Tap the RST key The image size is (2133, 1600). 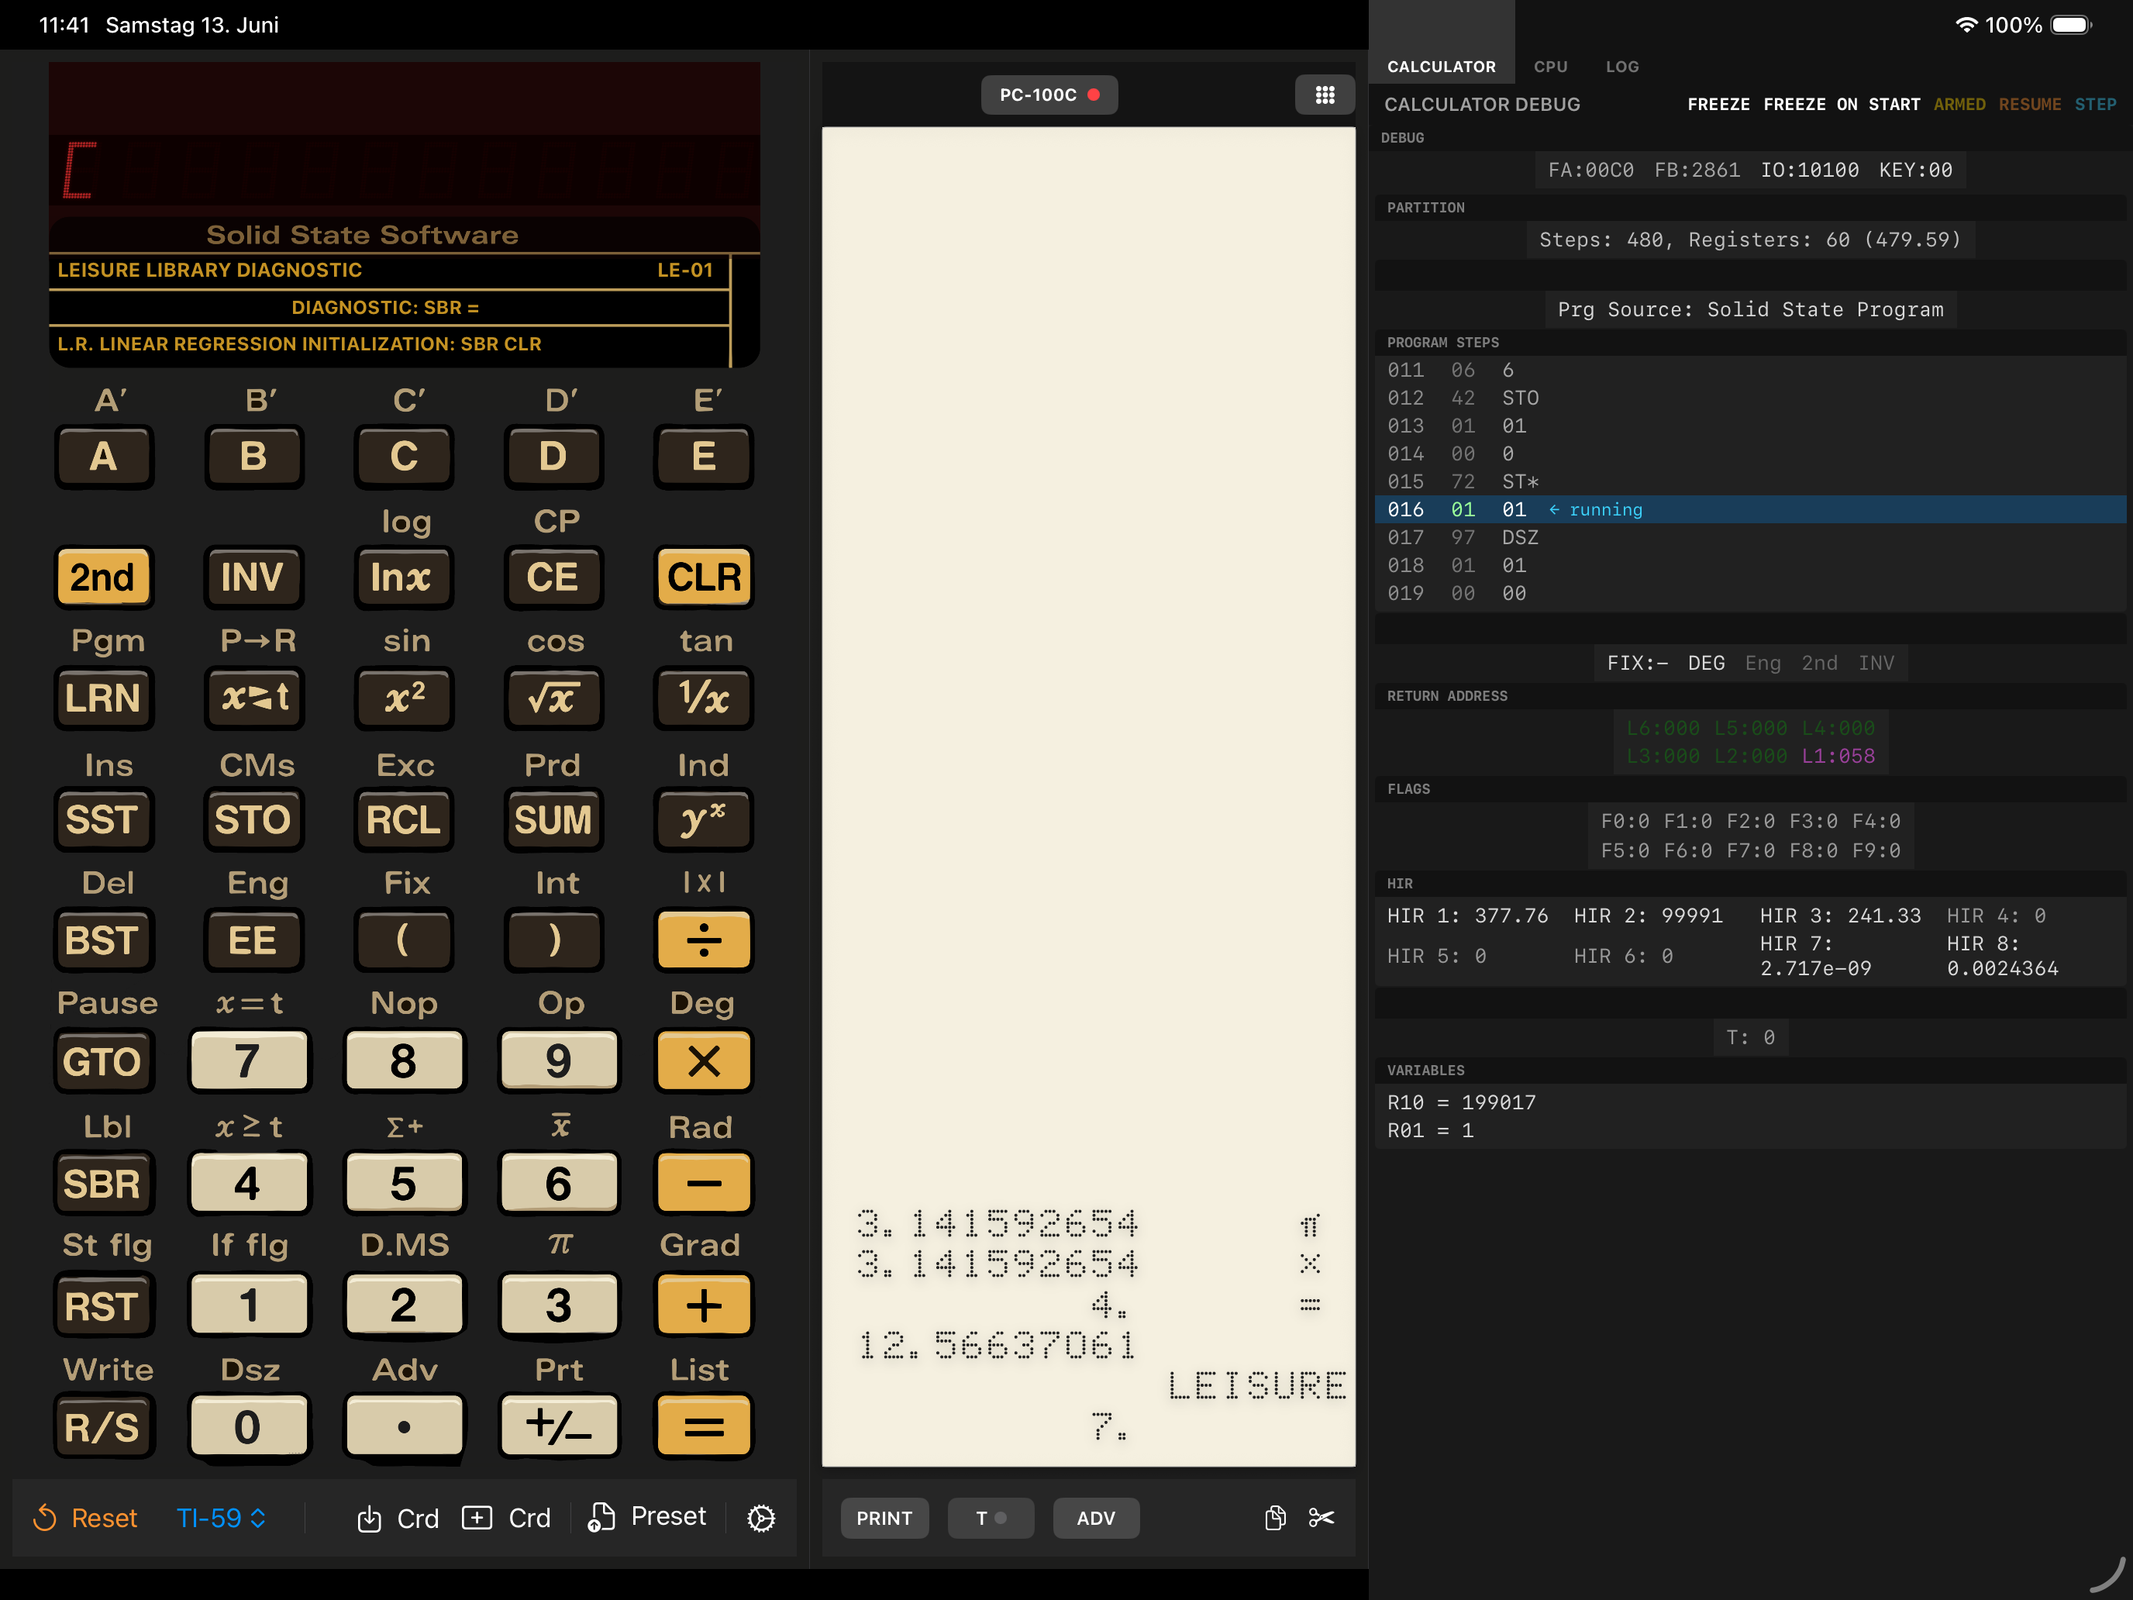coord(103,1305)
